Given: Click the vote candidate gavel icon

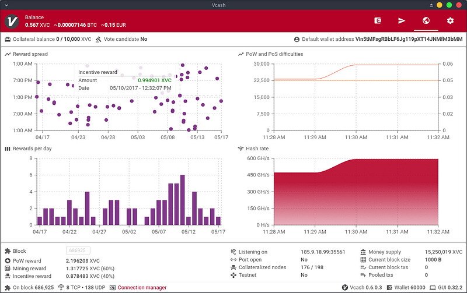Looking at the screenshot, I should click(x=98, y=39).
